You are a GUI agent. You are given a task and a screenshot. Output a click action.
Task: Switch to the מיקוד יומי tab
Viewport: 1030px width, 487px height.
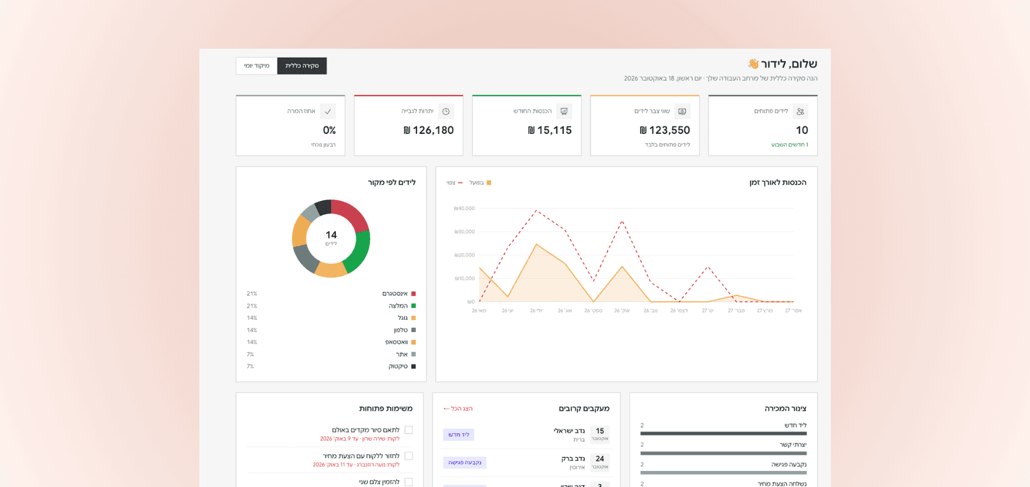256,66
